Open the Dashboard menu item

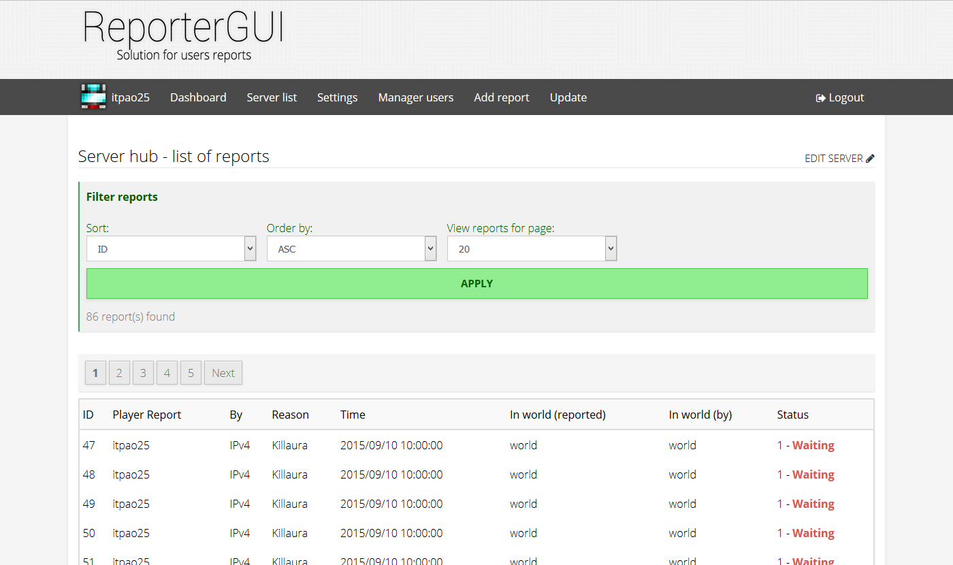pos(198,97)
